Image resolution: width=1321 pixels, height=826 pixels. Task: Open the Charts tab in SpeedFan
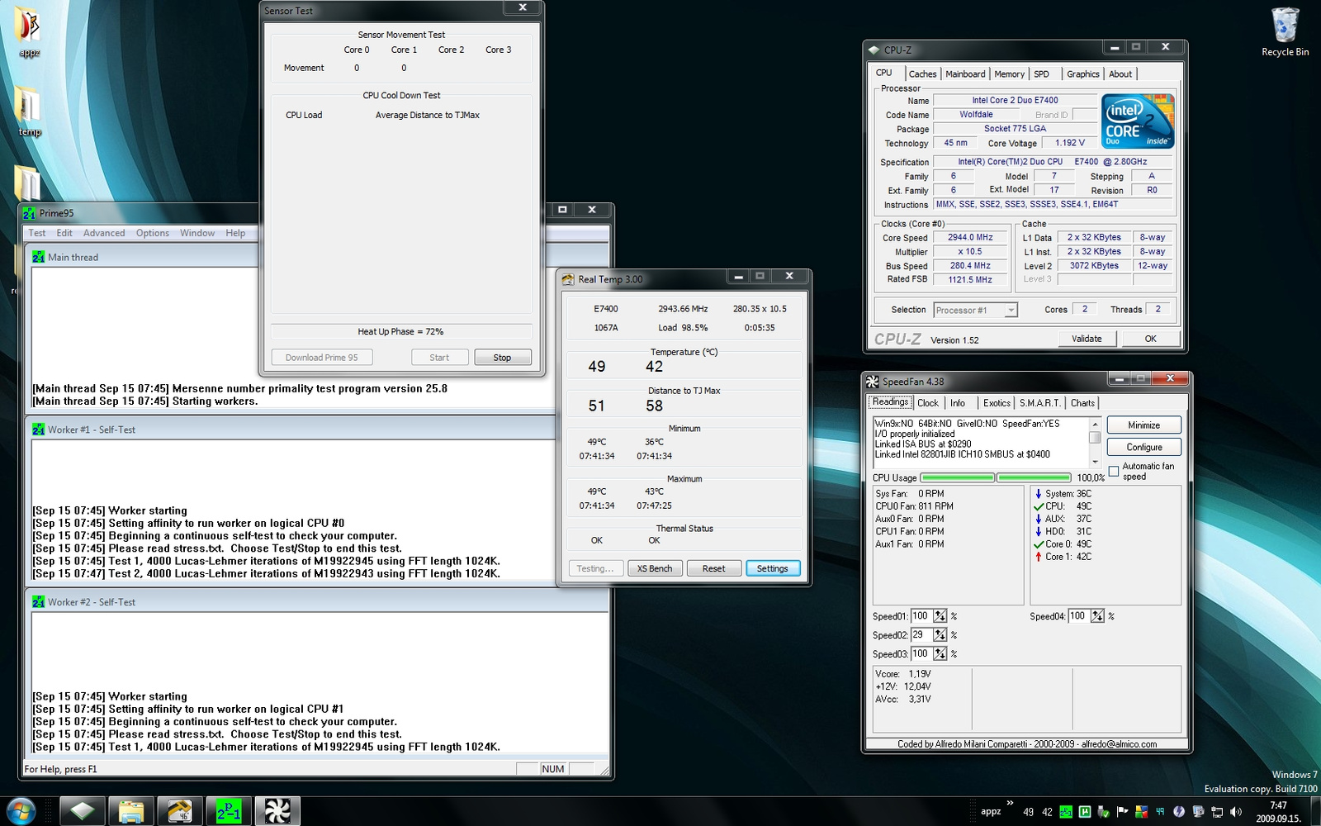(1082, 403)
